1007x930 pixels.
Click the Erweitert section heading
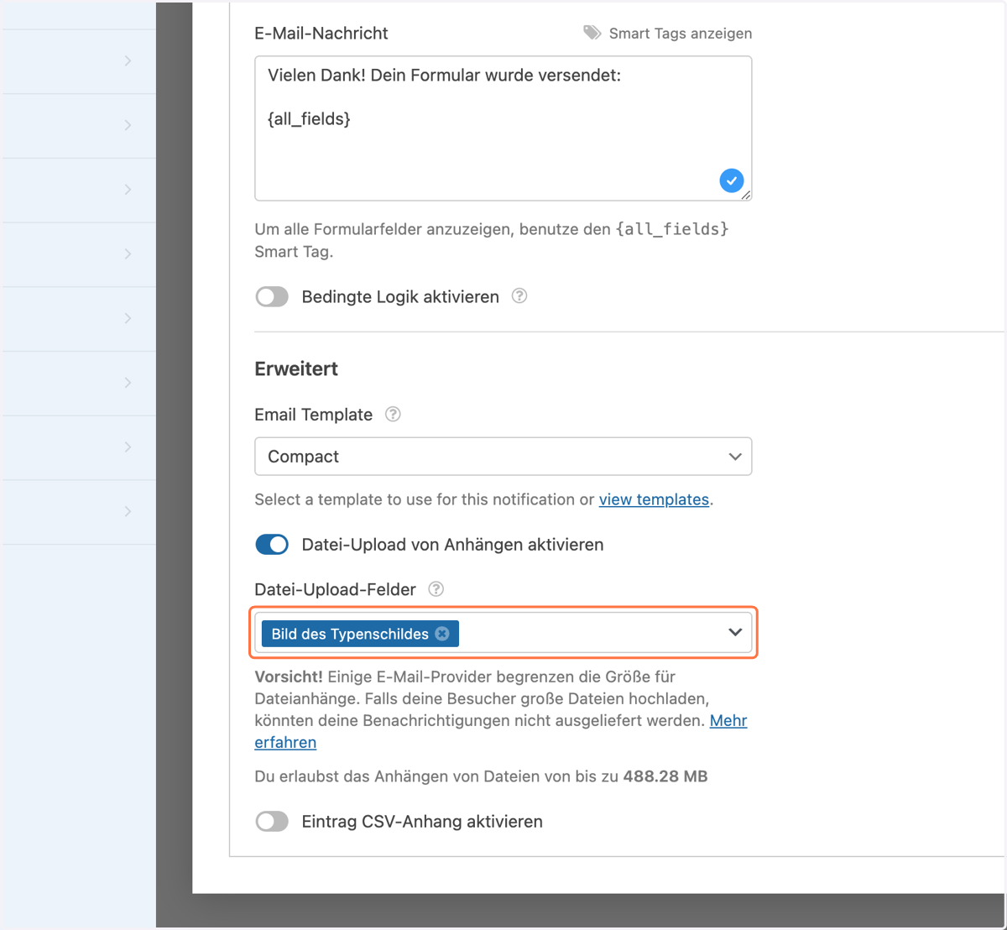[296, 368]
